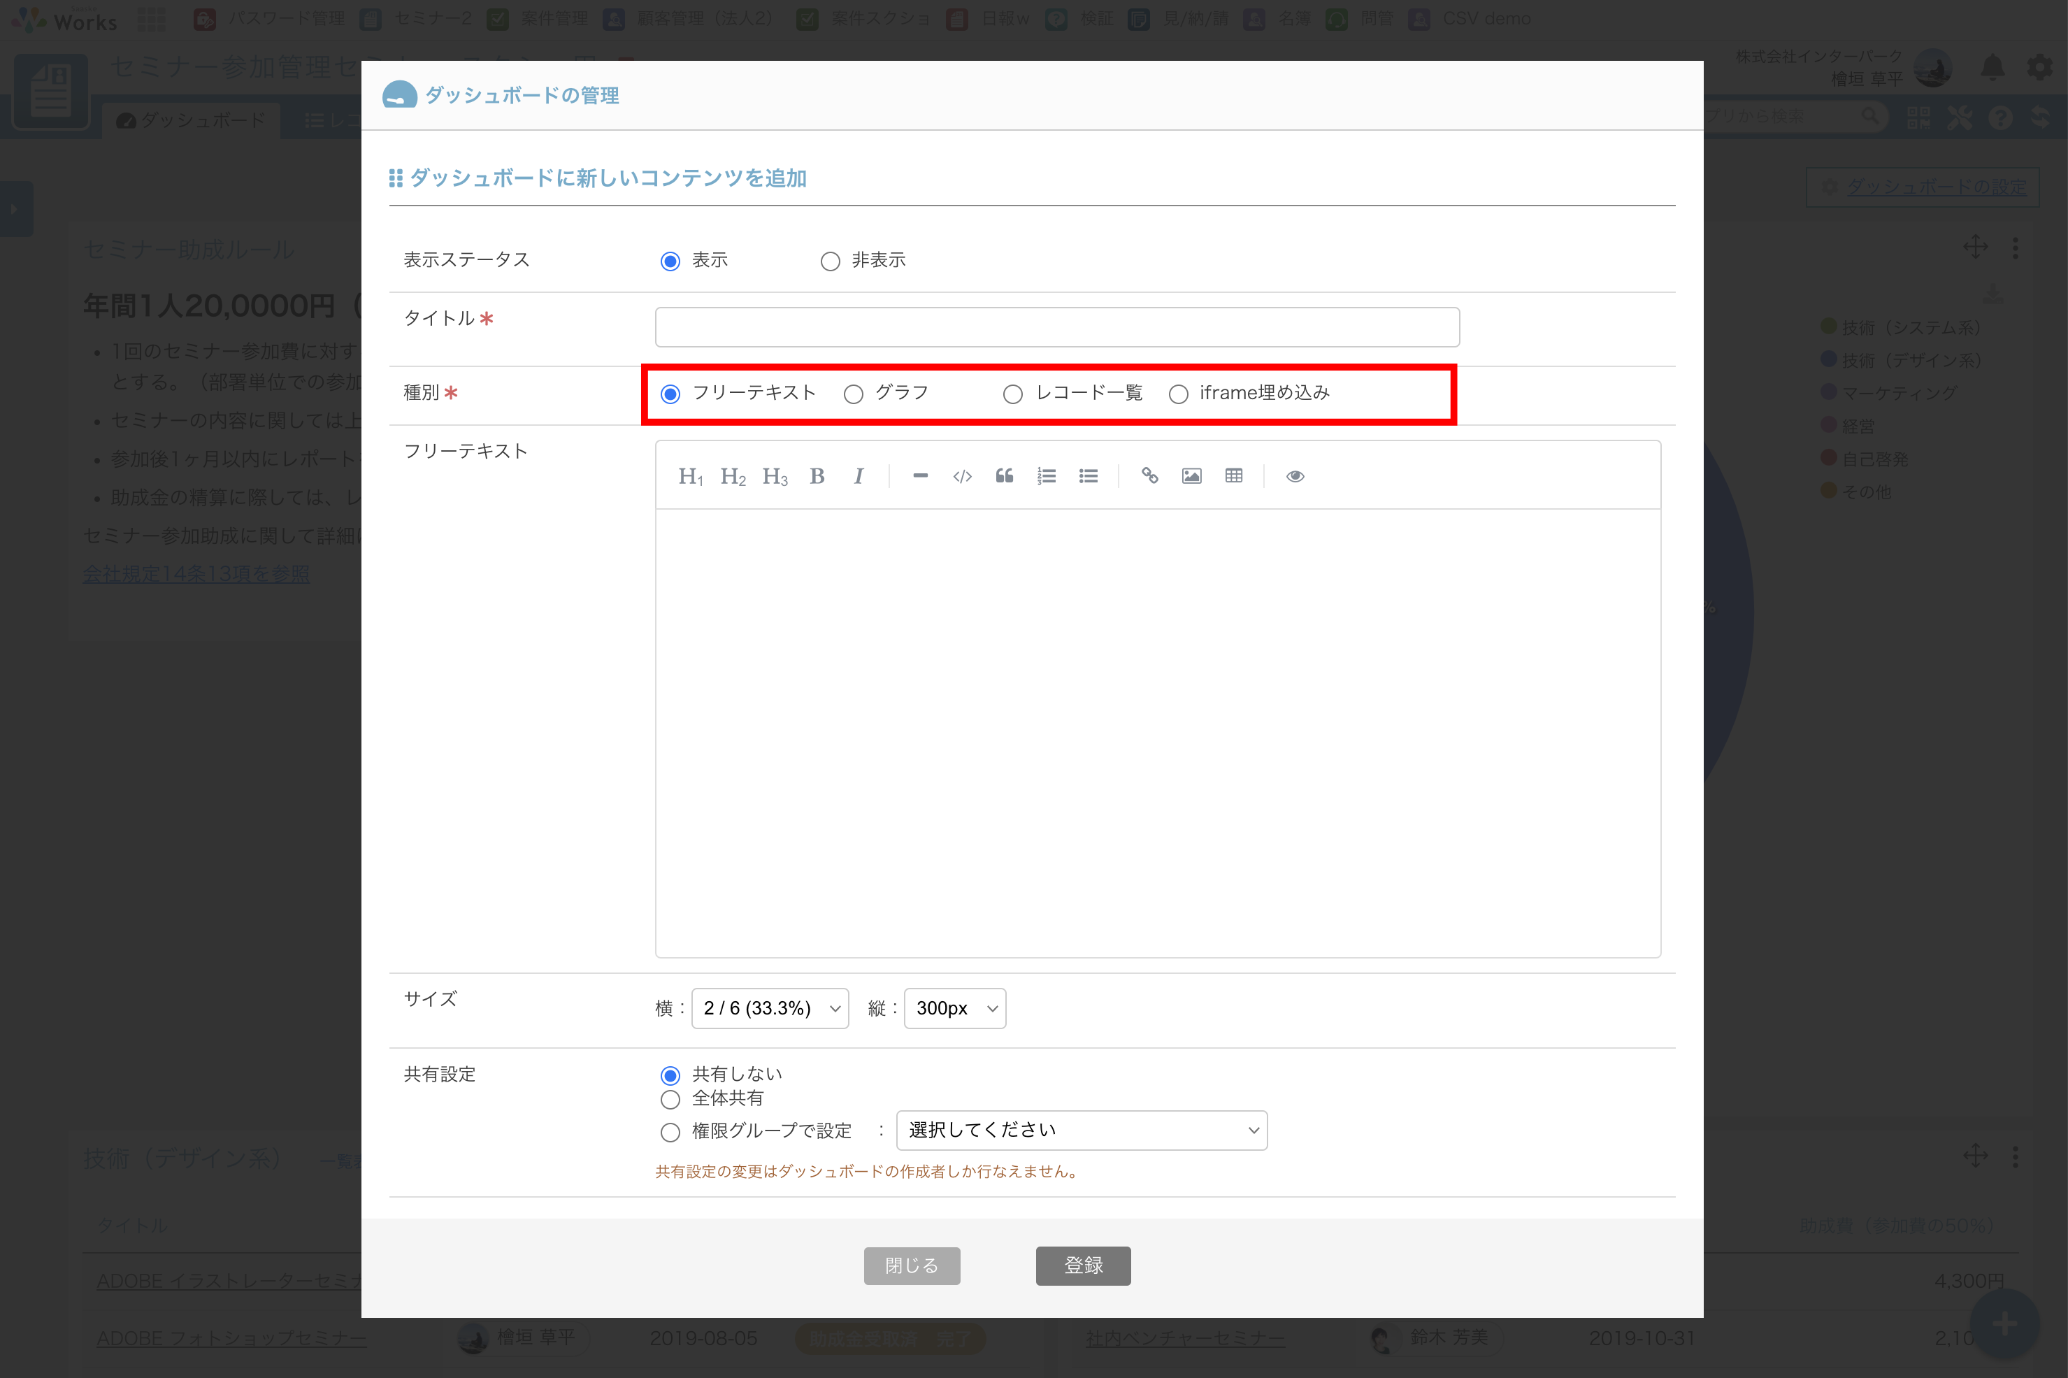Click the floating plus add button
The width and height of the screenshot is (2068, 1378).
(2004, 1324)
